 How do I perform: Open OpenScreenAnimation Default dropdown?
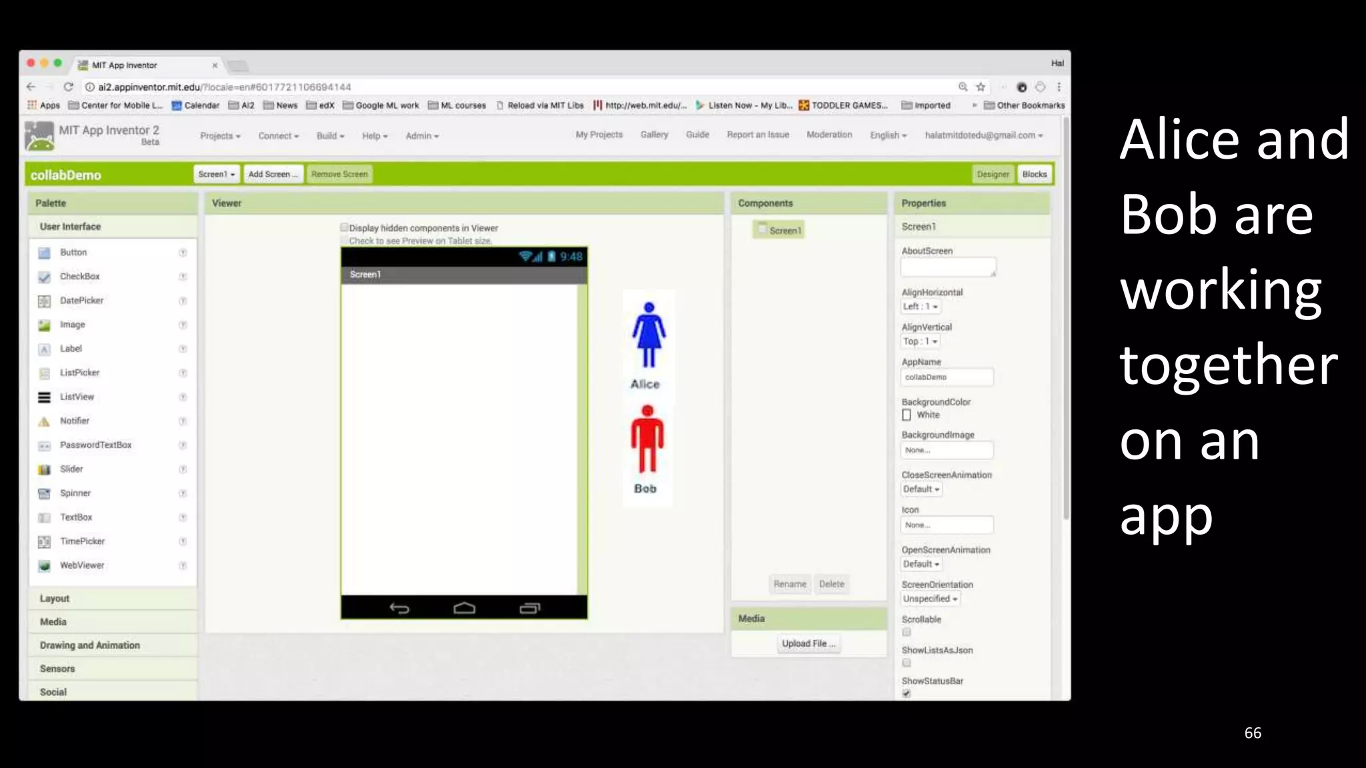pos(921,564)
